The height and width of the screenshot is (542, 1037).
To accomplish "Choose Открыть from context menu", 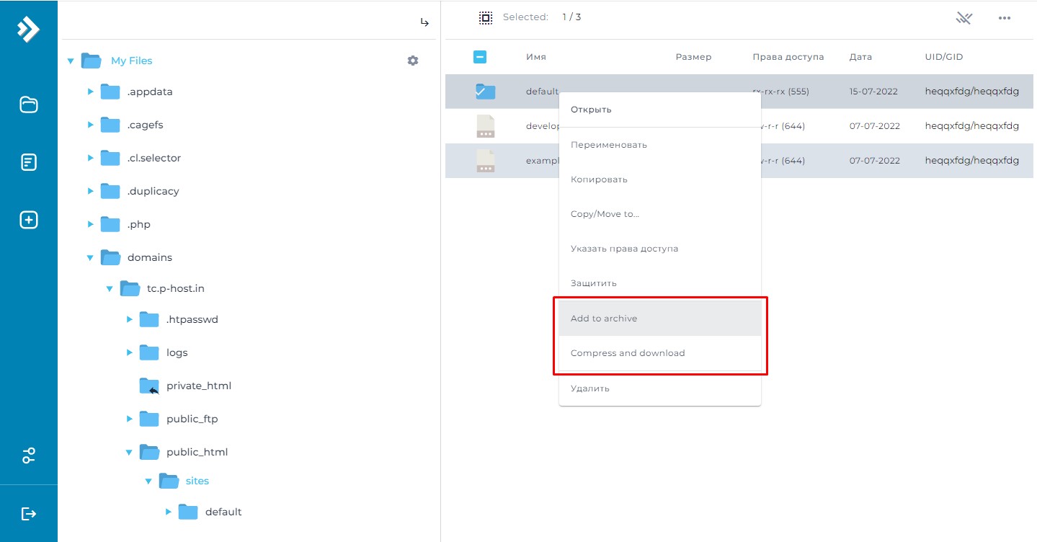I will point(660,110).
